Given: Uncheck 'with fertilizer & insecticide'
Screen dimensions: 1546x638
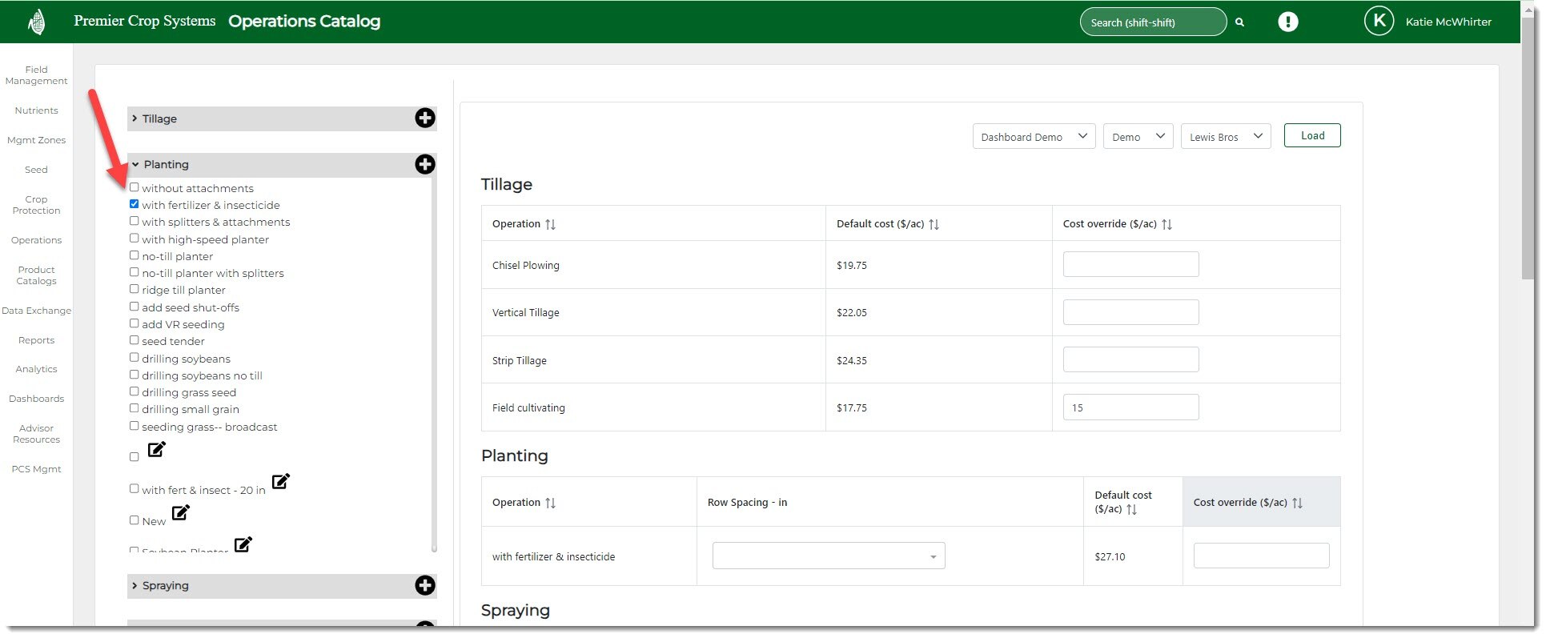Looking at the screenshot, I should (x=135, y=204).
